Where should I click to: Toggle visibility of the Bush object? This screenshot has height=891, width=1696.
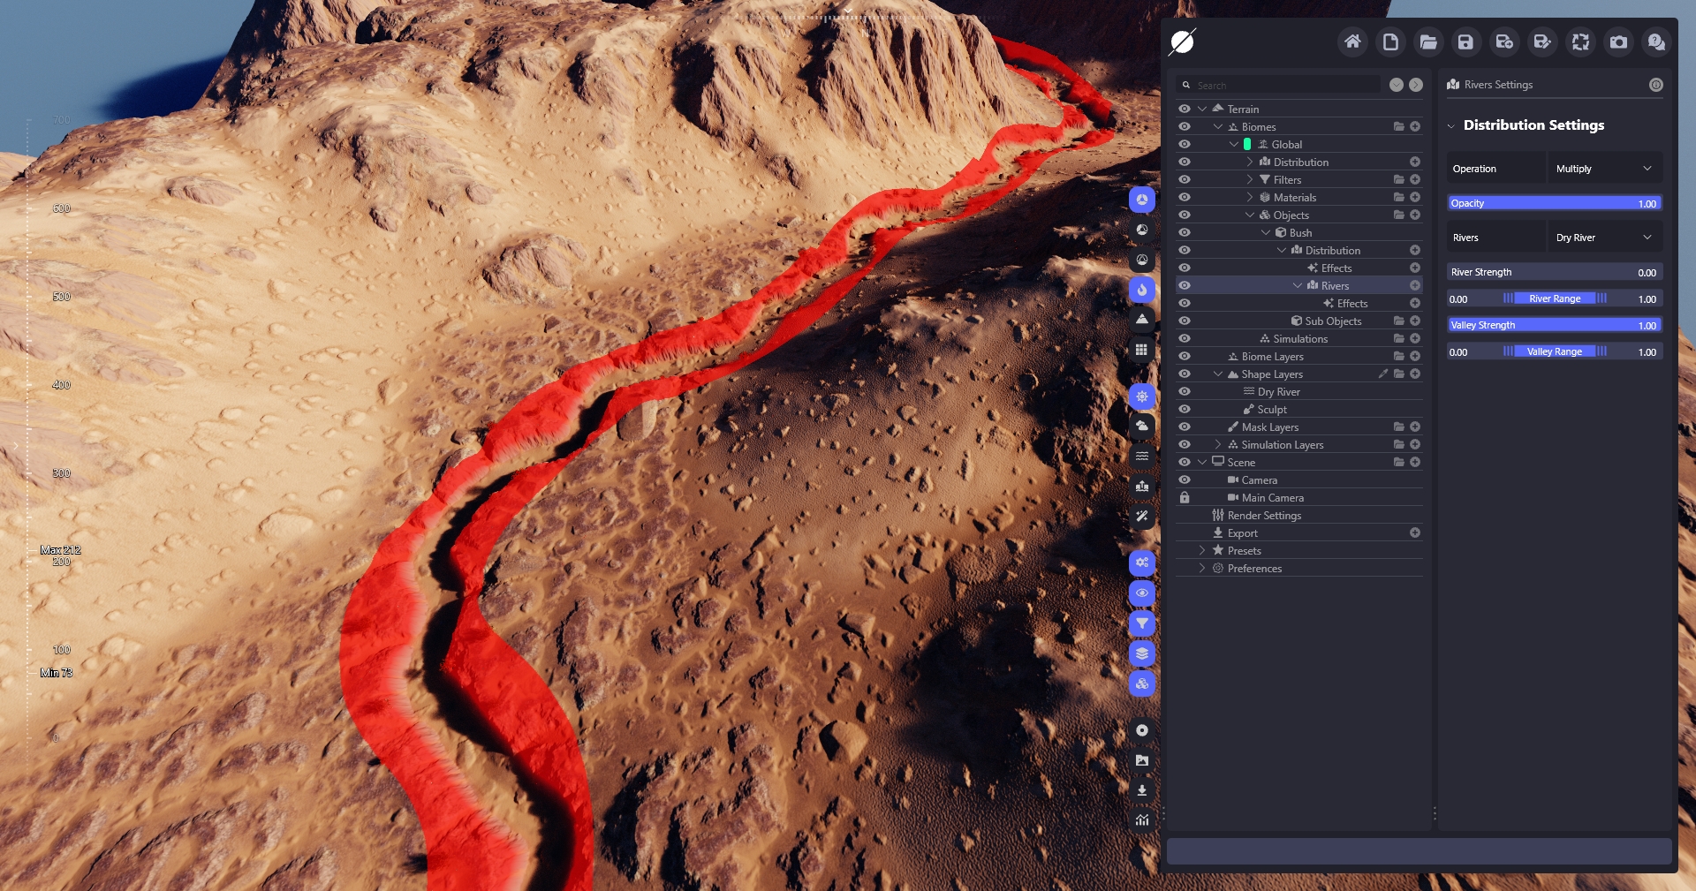point(1185,233)
